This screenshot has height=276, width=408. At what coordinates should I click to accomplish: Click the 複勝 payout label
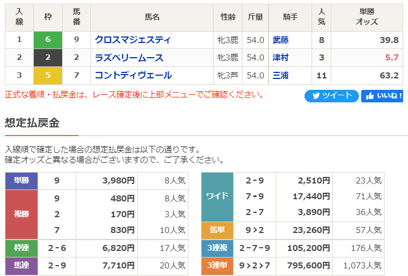pyautogui.click(x=22, y=214)
